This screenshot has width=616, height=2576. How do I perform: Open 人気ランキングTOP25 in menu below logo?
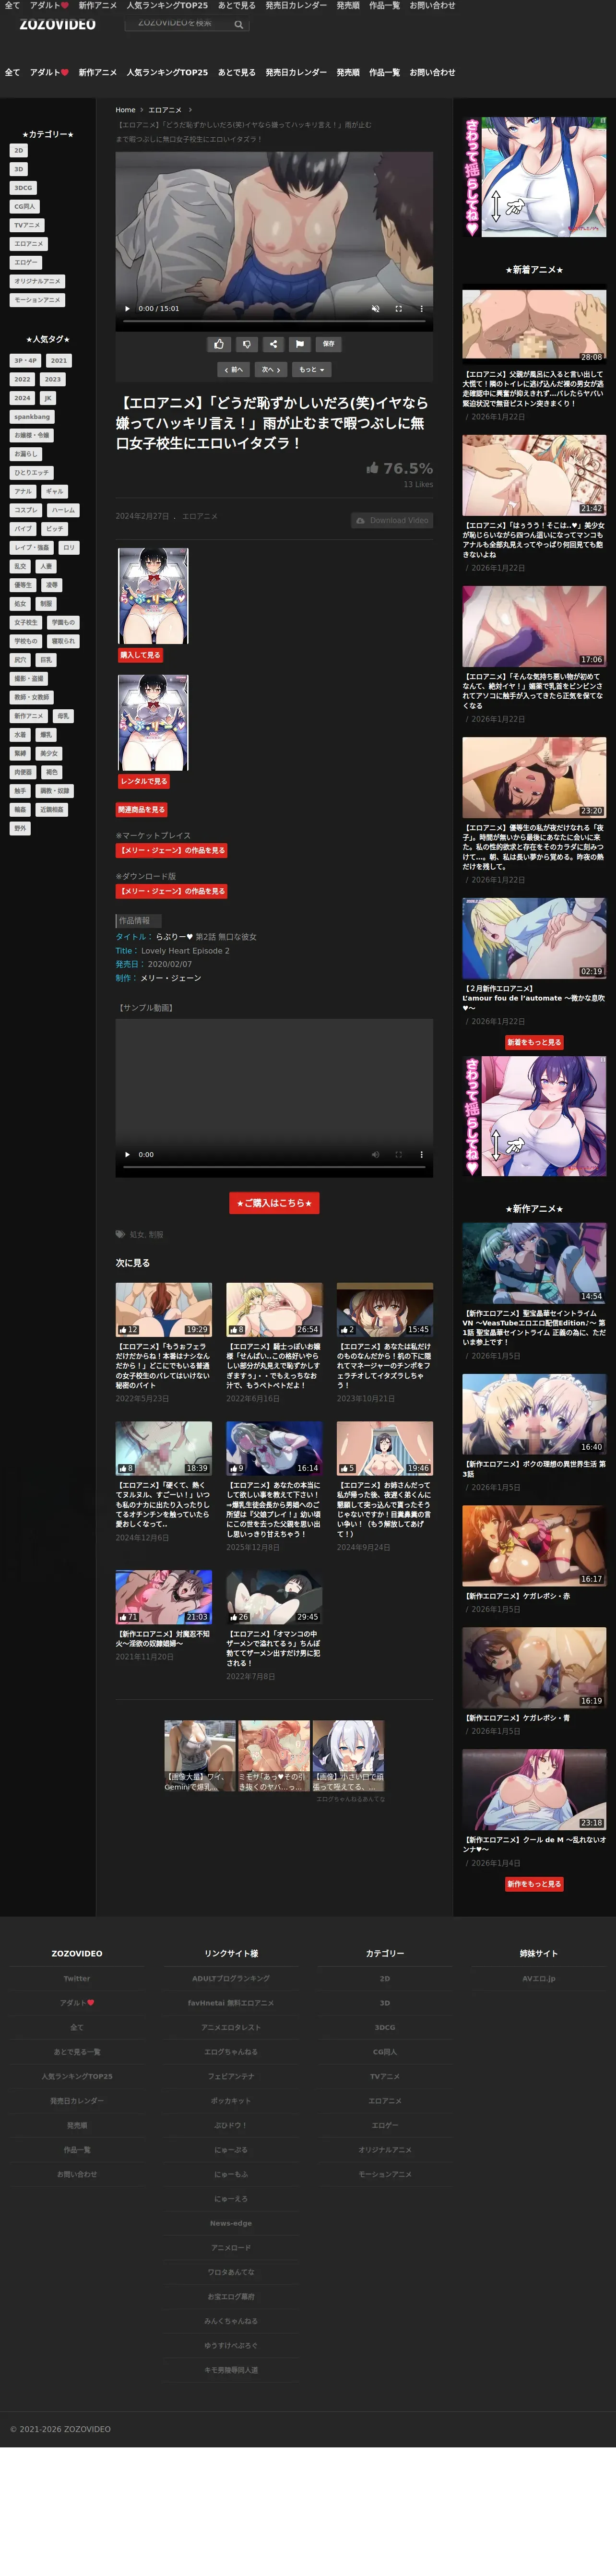tap(167, 73)
